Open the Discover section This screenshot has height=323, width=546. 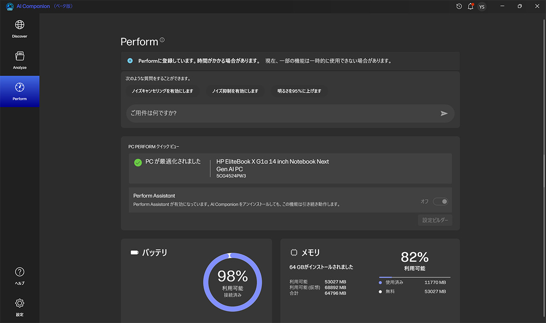point(20,29)
